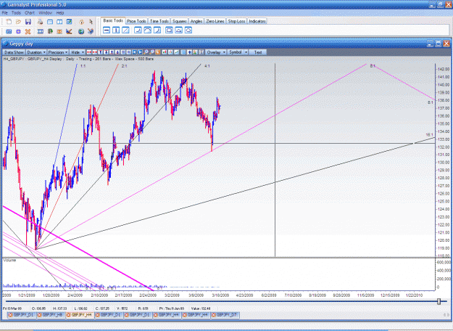
Task: Click the question mark help icon
Action: pyautogui.click(x=81, y=22)
